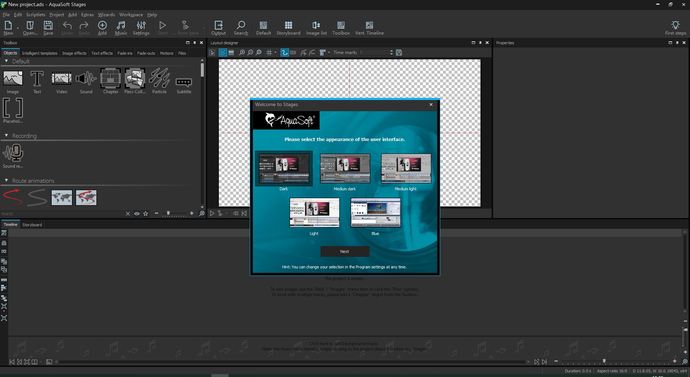The height and width of the screenshot is (377, 690).
Task: Select the Image object in Toolbox
Action: pyautogui.click(x=13, y=82)
